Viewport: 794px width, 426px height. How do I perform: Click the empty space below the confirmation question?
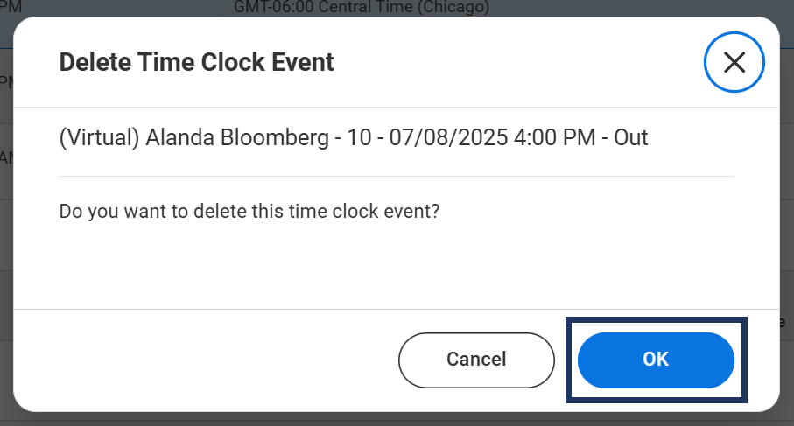click(x=394, y=262)
